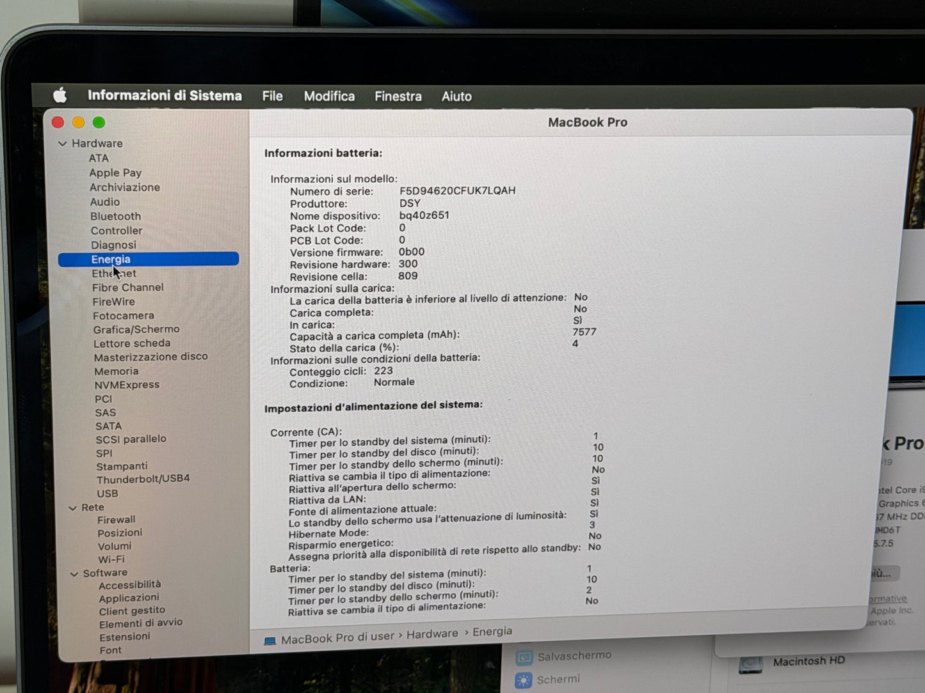This screenshot has width=925, height=693.
Task: Select Controller in the sidebar
Action: 117,231
